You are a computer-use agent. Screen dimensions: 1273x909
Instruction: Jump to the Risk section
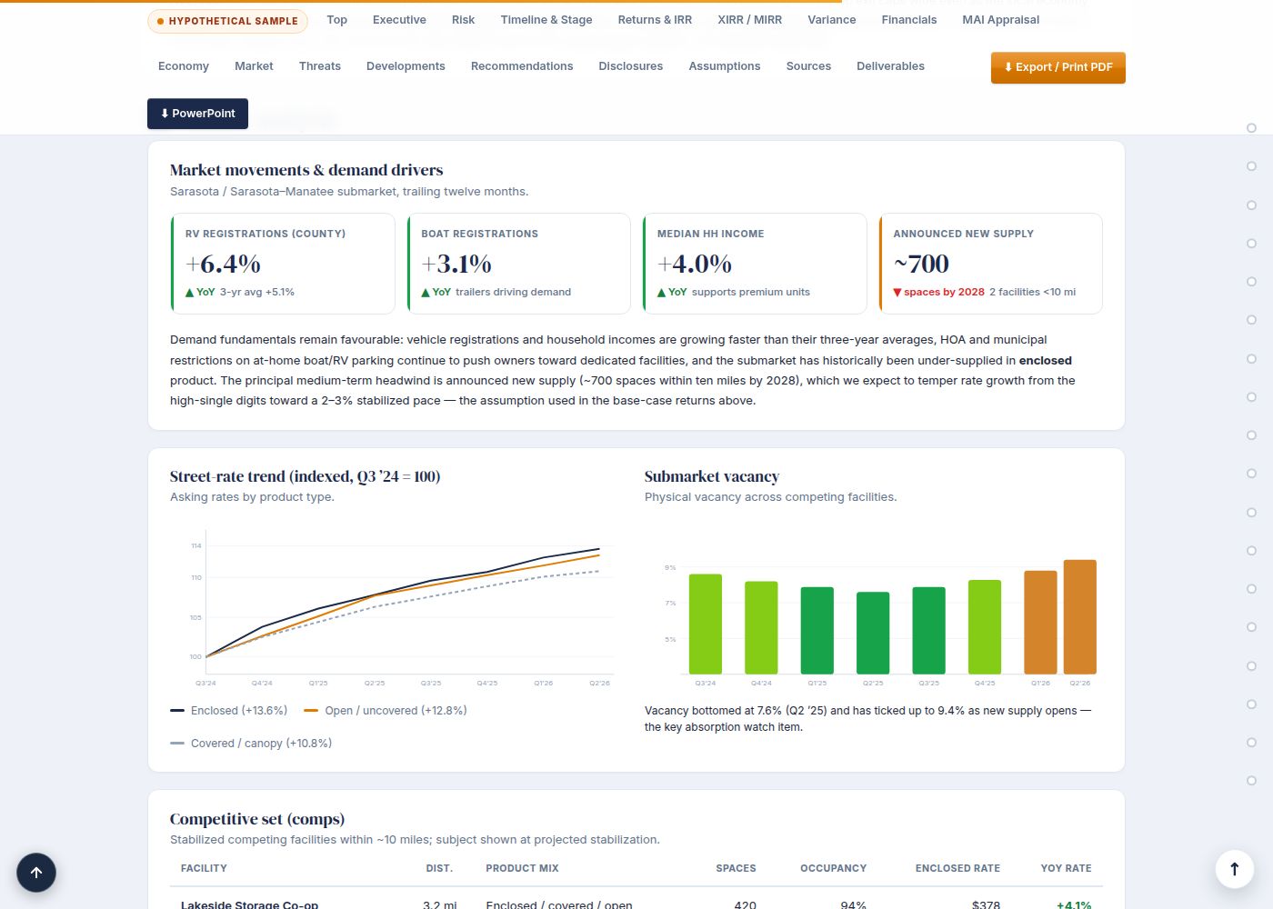(x=463, y=20)
